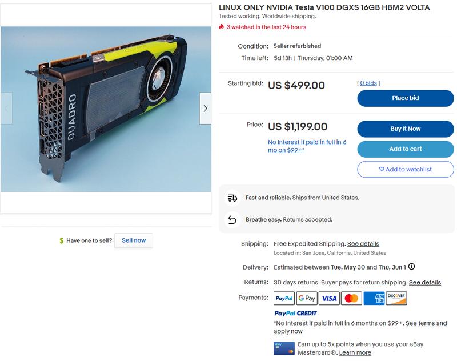
Task: Click the American Express card icon
Action: point(374,298)
